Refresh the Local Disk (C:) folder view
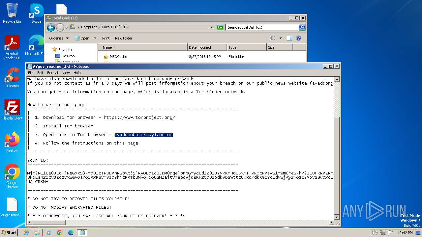This screenshot has width=422, height=237. click(220, 27)
